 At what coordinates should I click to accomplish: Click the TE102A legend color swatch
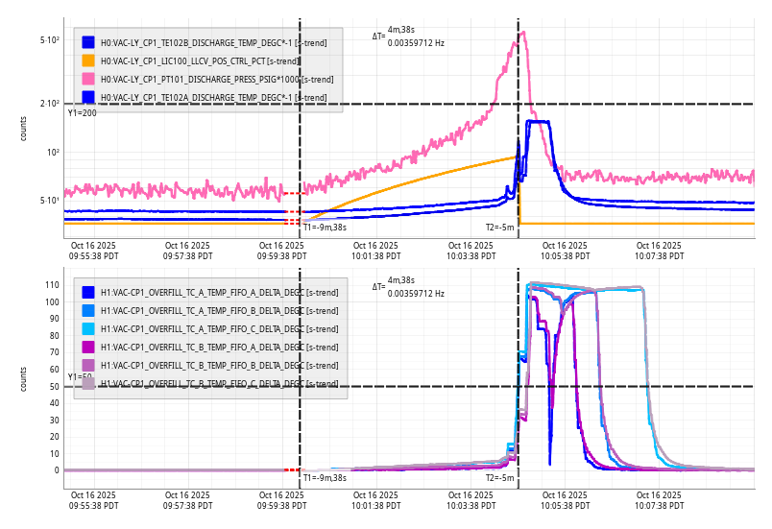88,97
